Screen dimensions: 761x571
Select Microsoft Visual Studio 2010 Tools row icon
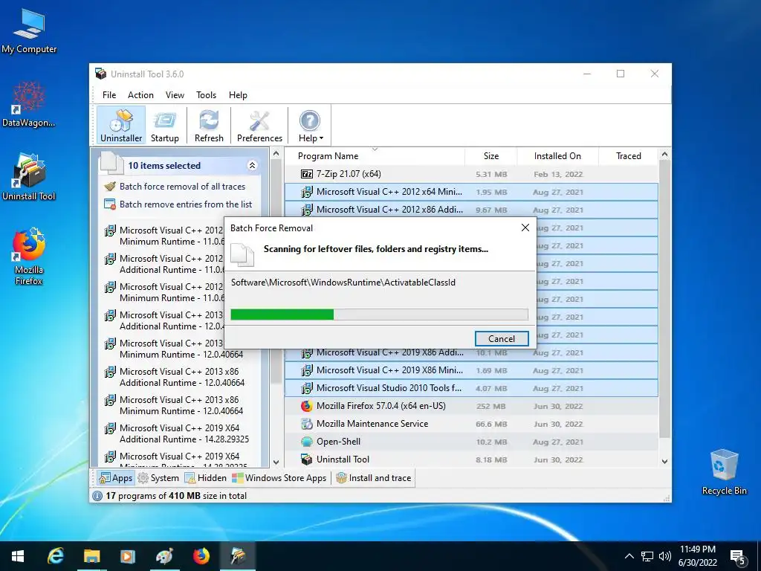[307, 388]
